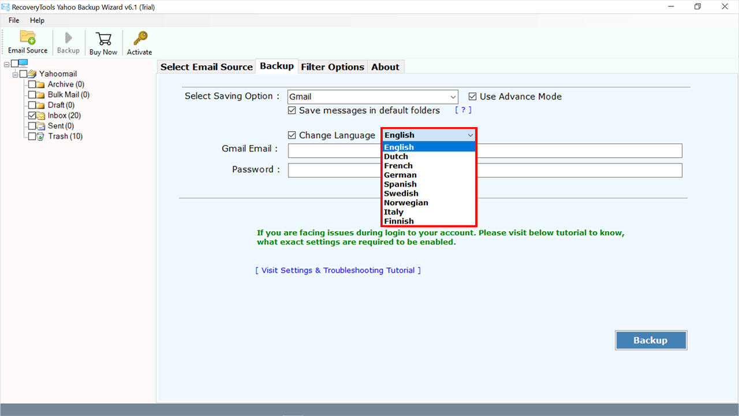The image size is (739, 416).
Task: Choose English from language list
Action: [x=429, y=147]
